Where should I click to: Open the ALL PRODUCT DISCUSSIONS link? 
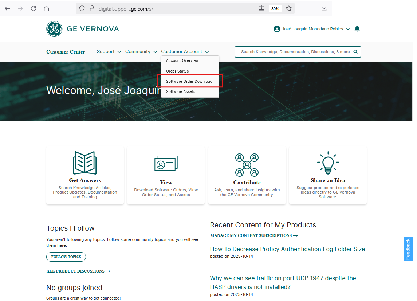(x=78, y=271)
